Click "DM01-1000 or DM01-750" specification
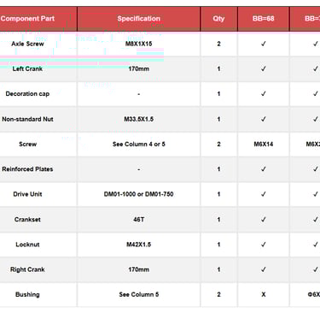 click(139, 194)
